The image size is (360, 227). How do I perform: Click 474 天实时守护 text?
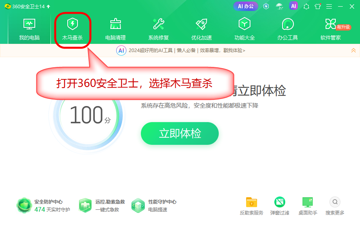pos(52,209)
